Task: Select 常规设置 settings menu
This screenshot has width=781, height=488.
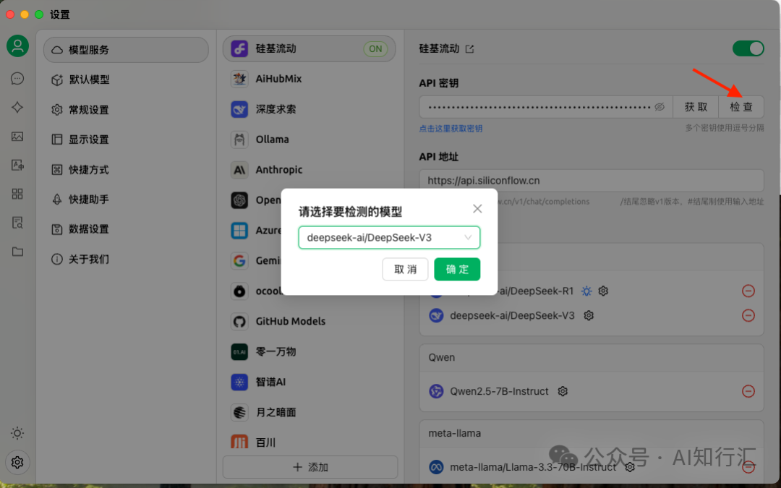Action: [126, 110]
